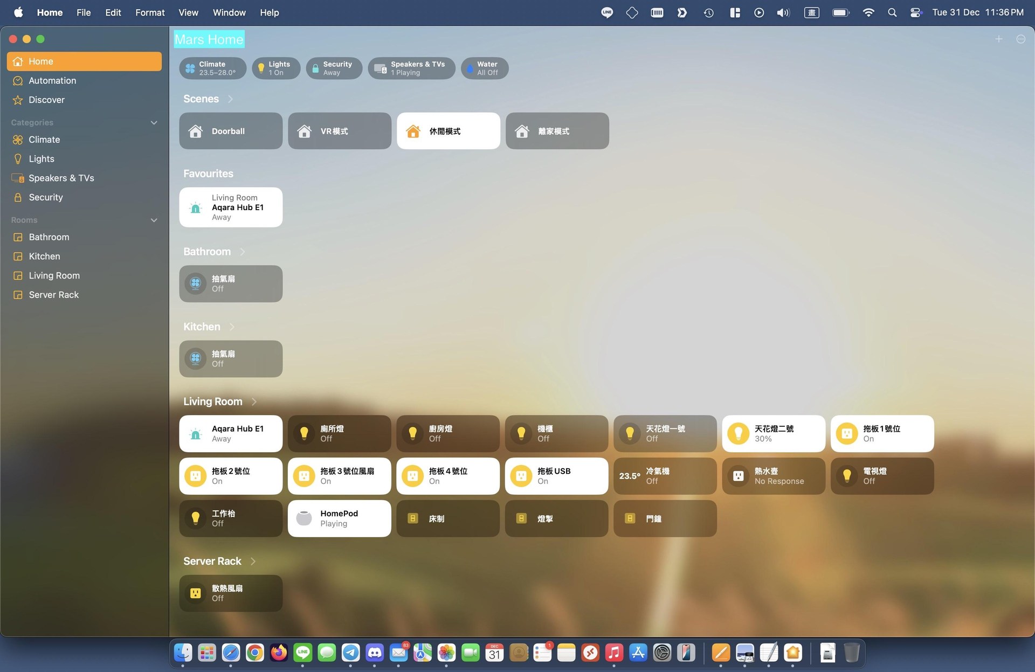Open the more options ellipsis icon

pos(1020,39)
